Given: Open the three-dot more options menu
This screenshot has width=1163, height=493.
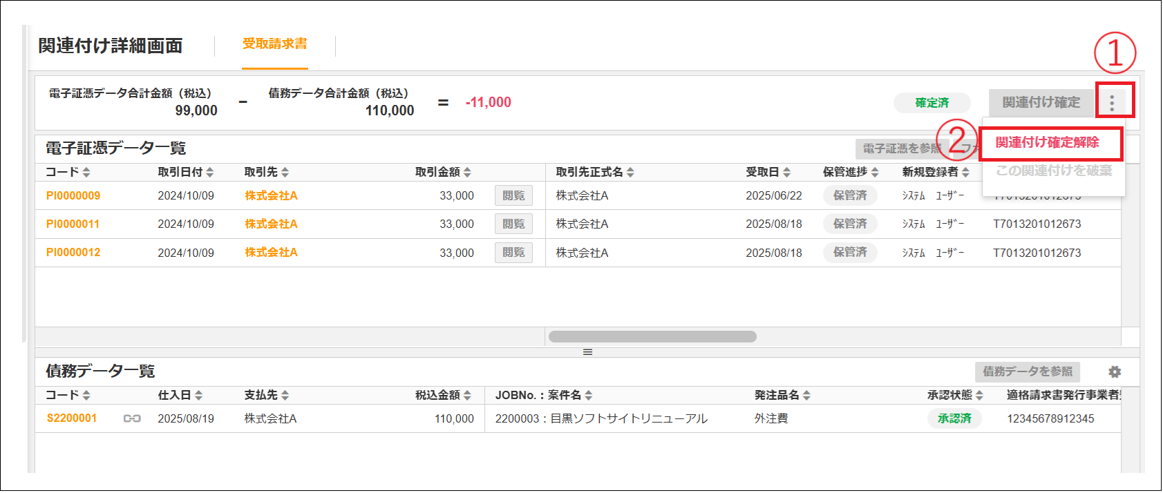Looking at the screenshot, I should click(1112, 103).
